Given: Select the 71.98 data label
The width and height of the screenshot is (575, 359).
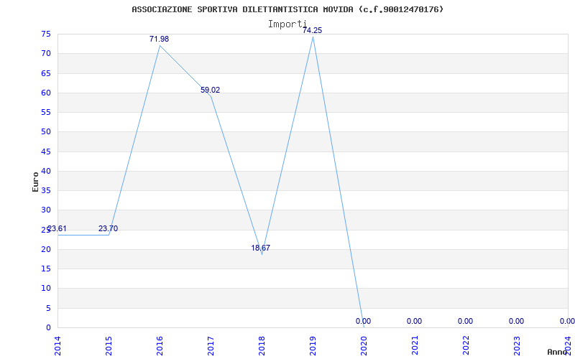Looking at the screenshot, I should coord(159,39).
